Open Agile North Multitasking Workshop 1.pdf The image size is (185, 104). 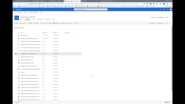pyautogui.click(x=30, y=90)
